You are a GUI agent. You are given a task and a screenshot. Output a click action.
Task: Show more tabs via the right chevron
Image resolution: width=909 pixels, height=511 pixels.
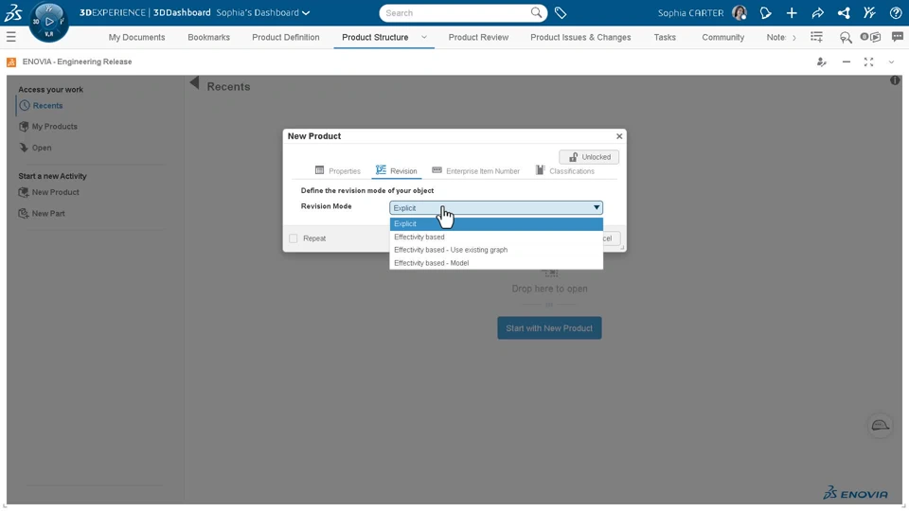(793, 37)
